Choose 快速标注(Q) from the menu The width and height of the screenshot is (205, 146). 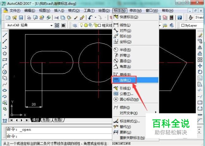(135, 17)
